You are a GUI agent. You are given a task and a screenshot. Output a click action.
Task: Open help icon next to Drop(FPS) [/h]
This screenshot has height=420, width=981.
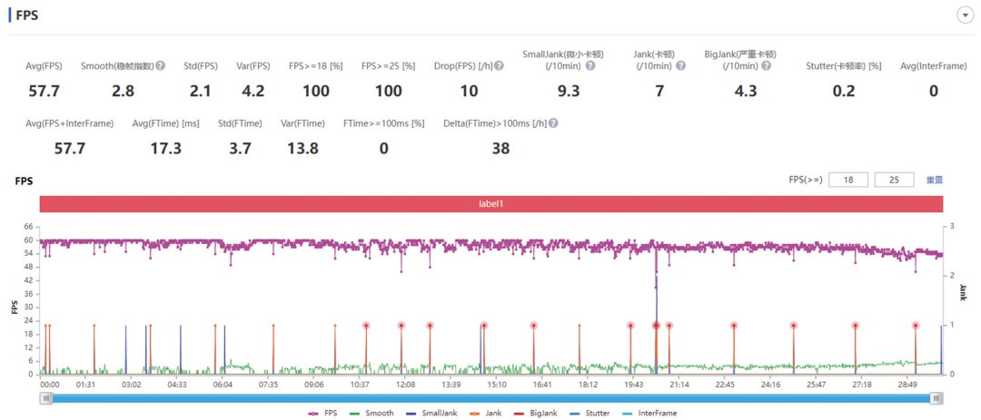499,65
